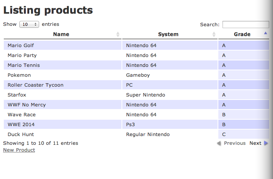Click Gameboy in the System column
273x179 pixels.
[138, 75]
